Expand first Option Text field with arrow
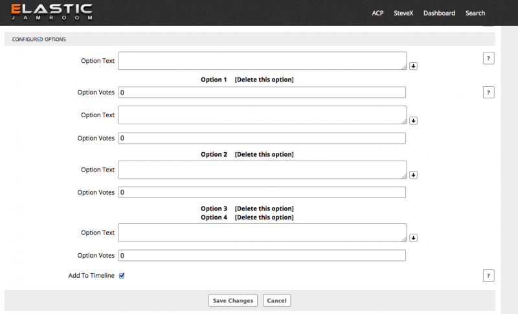Image resolution: width=518 pixels, height=314 pixels. click(413, 66)
